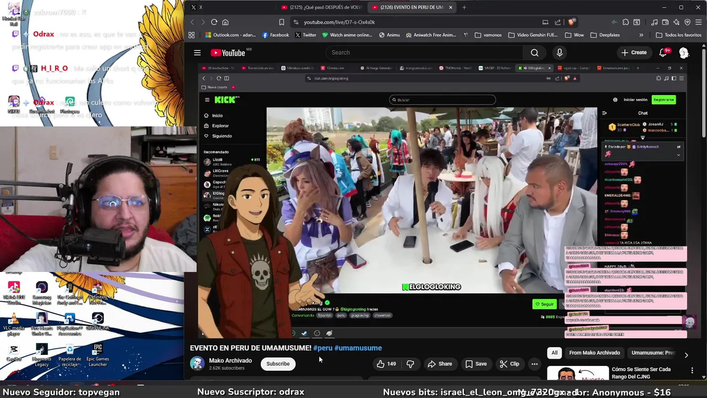Go back in browser history

192,22
